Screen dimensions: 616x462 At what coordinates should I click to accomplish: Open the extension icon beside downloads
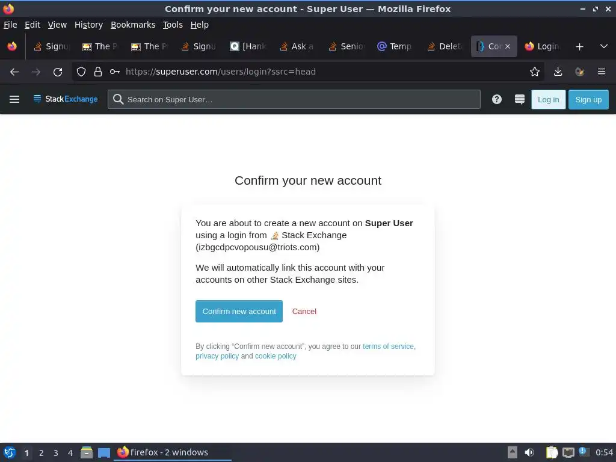pyautogui.click(x=579, y=72)
